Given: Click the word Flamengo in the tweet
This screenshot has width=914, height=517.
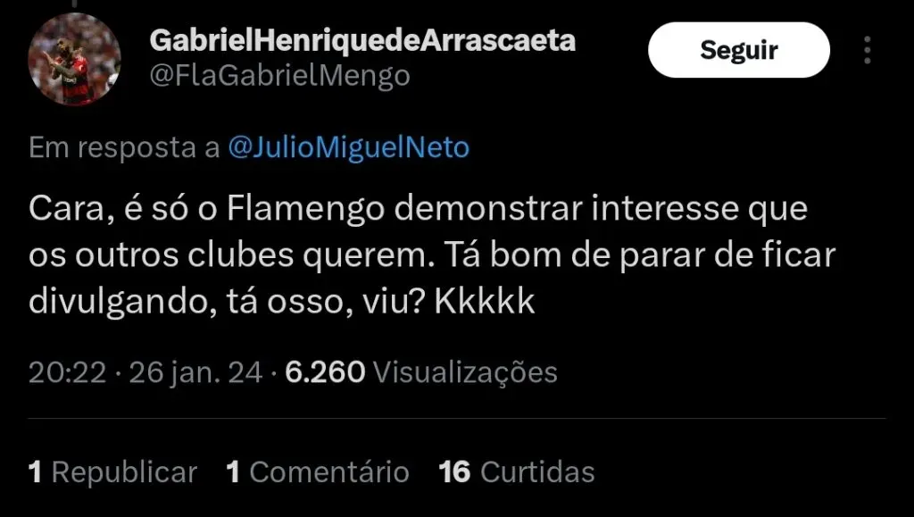Looking at the screenshot, I should [x=305, y=209].
